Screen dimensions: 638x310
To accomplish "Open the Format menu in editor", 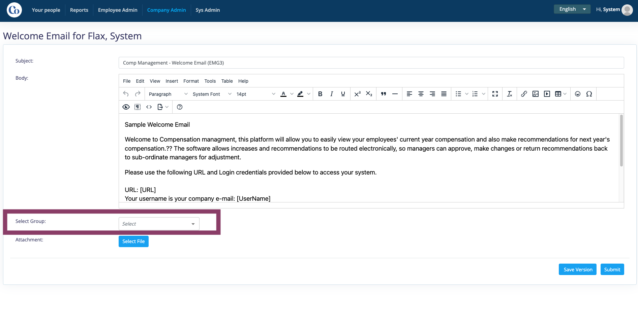I will [x=191, y=81].
